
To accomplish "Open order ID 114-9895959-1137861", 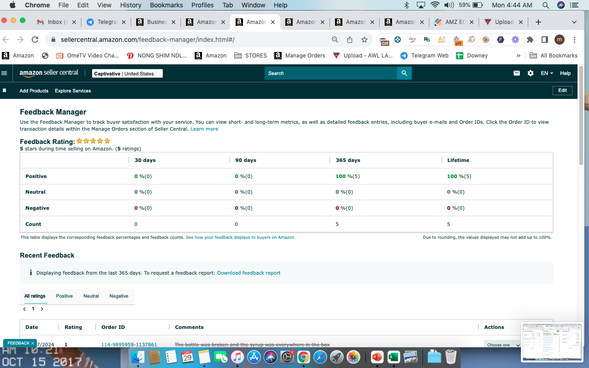I will point(129,345).
